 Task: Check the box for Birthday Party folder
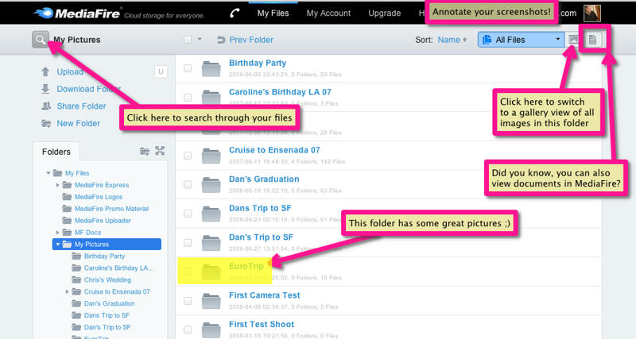pyautogui.click(x=188, y=68)
